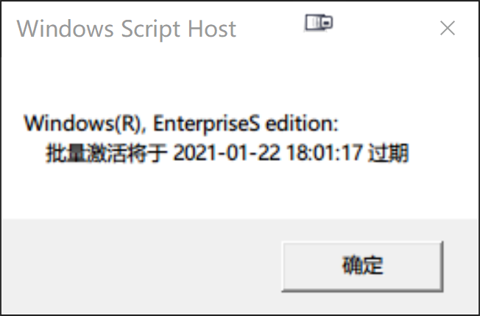Image resolution: width=480 pixels, height=316 pixels.
Task: Click empty title bar space left of close
Action: click(x=383, y=29)
